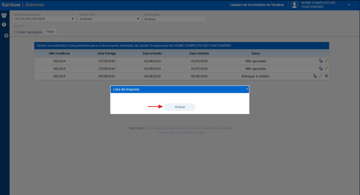Viewport: 360px width, 195px height.
Task: Click the Data Validade column header
Action: point(199,53)
